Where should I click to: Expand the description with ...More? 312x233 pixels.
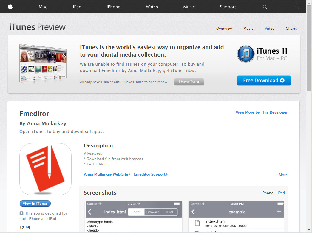(281, 175)
